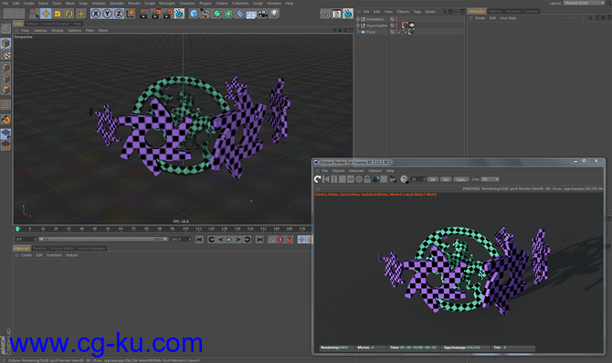
Task: Open the green generator objects icon
Action: tap(216, 14)
